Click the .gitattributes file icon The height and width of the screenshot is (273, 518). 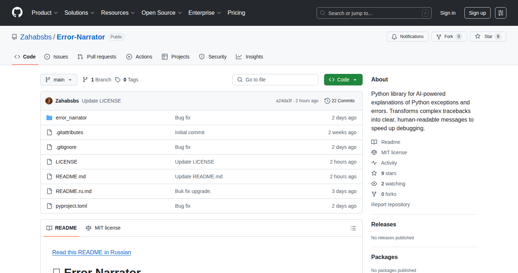(49, 132)
